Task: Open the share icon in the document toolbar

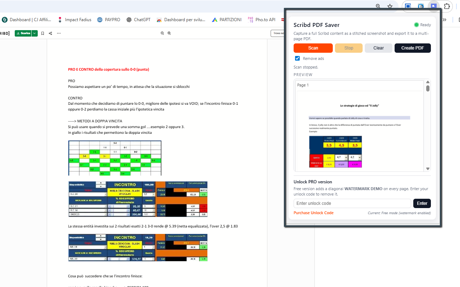Action: tap(50, 33)
